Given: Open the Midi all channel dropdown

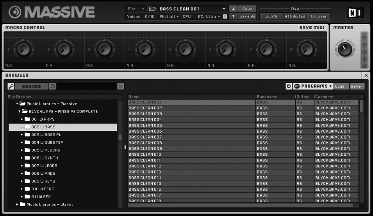Looking at the screenshot, I should coord(169,17).
